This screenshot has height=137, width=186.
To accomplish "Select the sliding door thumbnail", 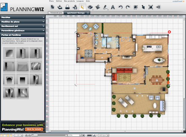I will [x=9, y=66].
